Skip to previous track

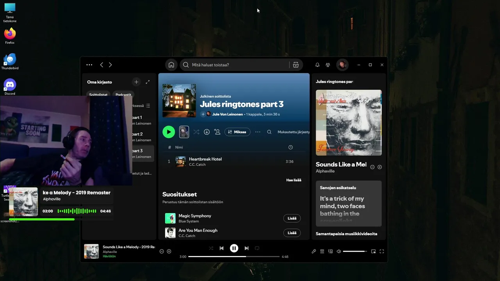(221, 248)
